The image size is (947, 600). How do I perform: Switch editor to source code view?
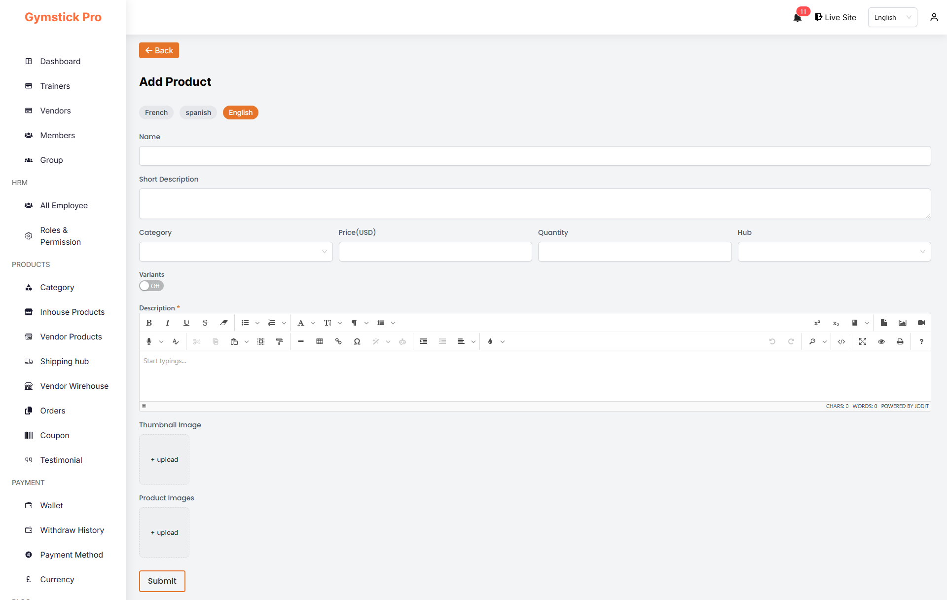point(841,341)
